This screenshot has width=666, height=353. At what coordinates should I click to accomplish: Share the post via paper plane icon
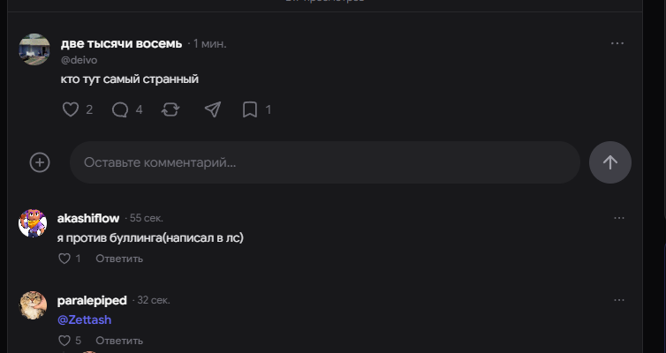[212, 109]
